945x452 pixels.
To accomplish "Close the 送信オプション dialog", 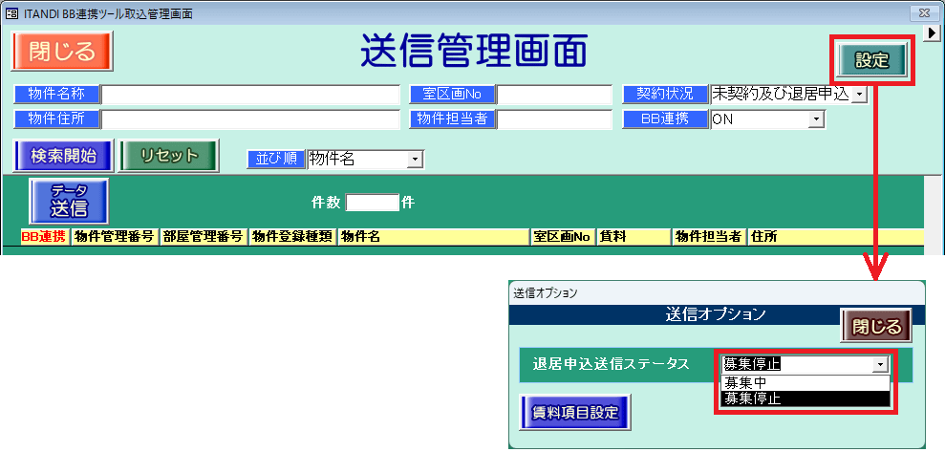I will pos(876,327).
